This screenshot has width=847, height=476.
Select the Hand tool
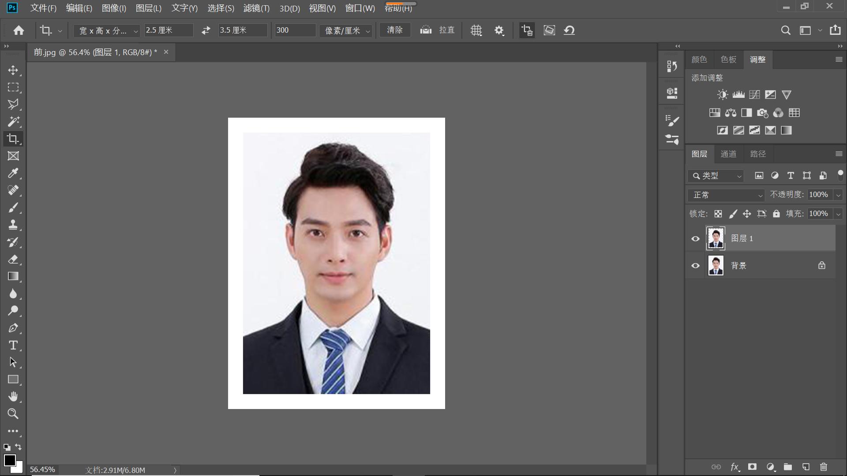coord(13,397)
